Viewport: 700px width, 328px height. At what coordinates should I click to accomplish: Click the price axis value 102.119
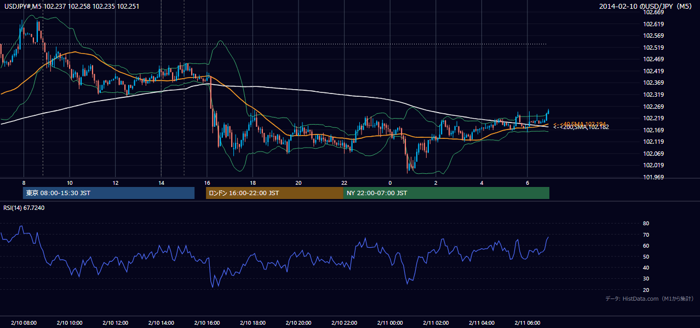pos(653,142)
